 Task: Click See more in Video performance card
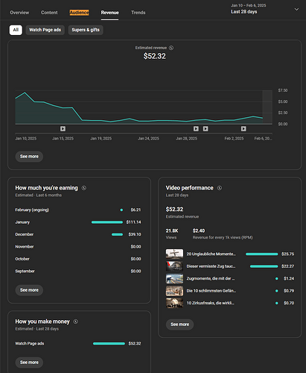179,325
